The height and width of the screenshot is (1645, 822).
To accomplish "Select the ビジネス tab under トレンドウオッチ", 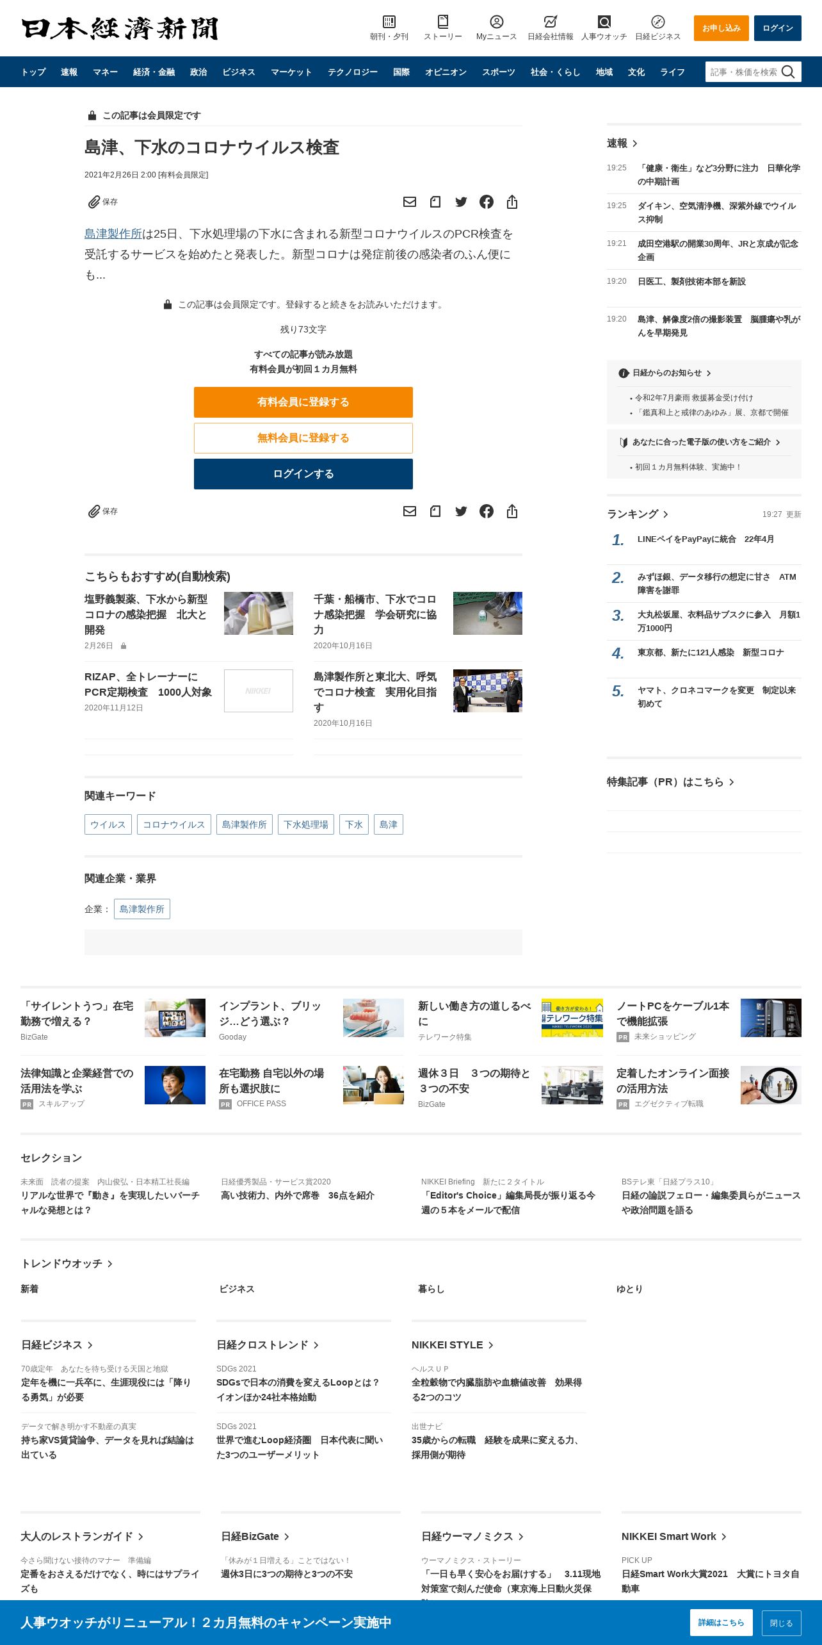I will [237, 1289].
